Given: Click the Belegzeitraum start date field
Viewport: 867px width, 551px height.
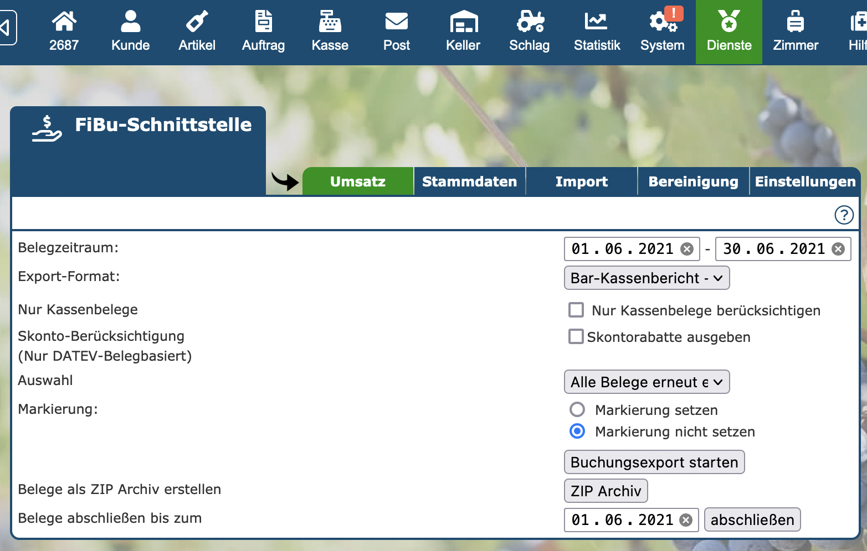Looking at the screenshot, I should (x=622, y=249).
